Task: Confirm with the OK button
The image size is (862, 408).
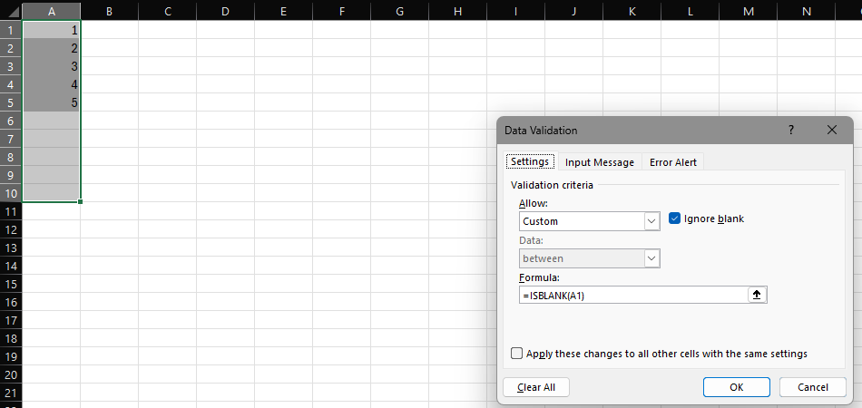Action: (x=737, y=387)
